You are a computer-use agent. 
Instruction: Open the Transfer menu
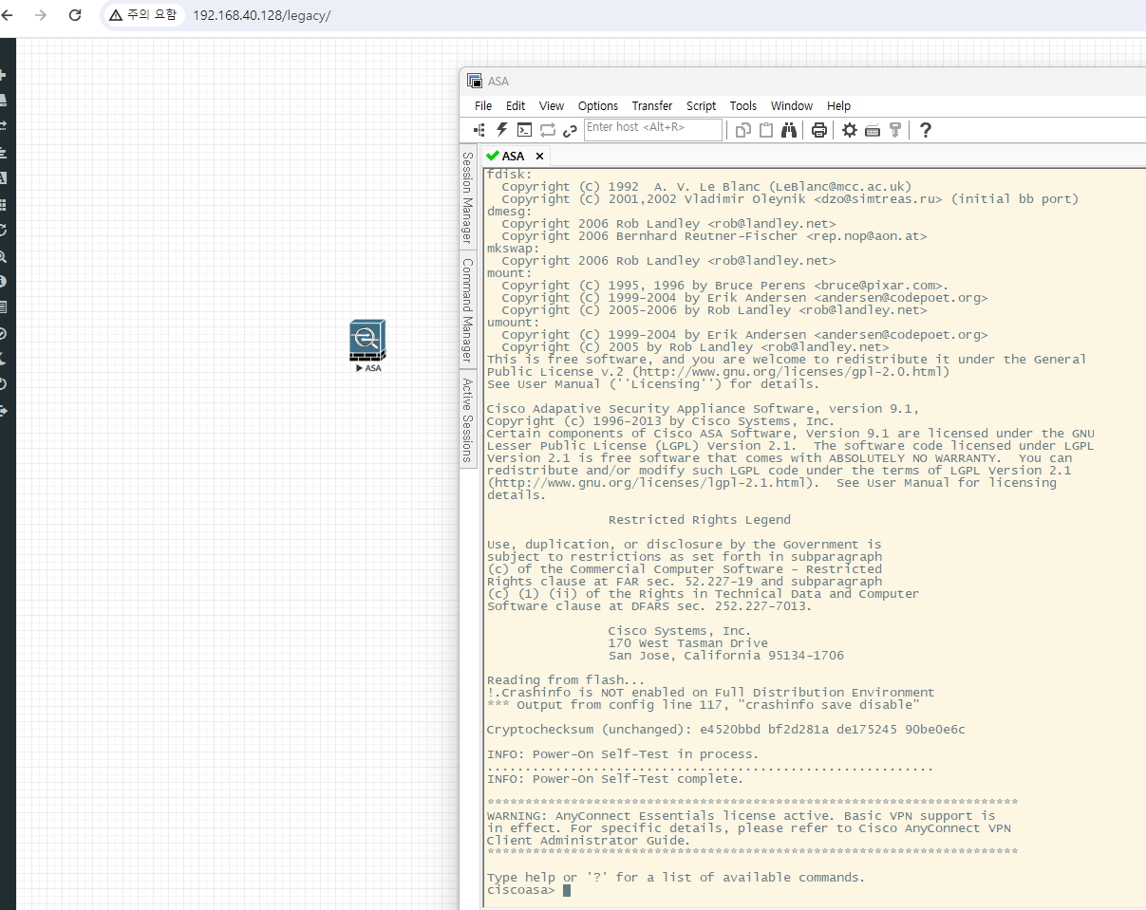[652, 106]
